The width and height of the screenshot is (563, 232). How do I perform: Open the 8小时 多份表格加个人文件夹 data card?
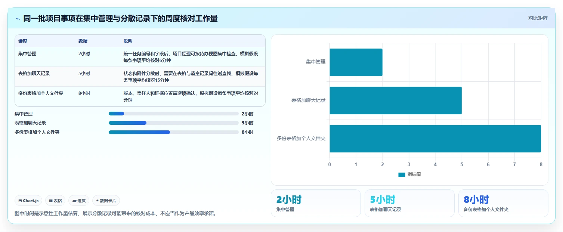[x=503, y=203]
